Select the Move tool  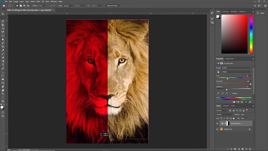click(3, 14)
